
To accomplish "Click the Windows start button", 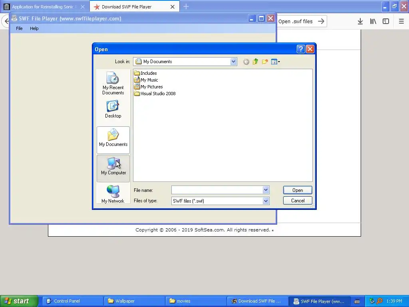I will (19, 301).
